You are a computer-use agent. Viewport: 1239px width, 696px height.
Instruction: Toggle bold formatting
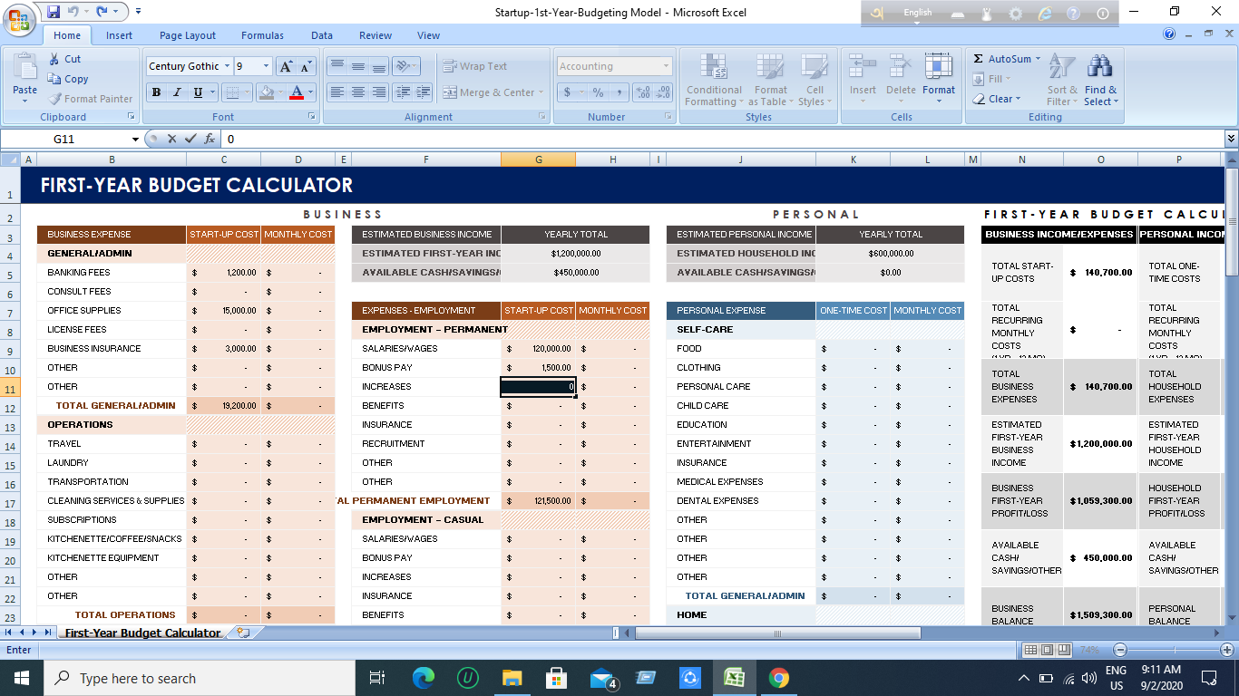pyautogui.click(x=156, y=92)
